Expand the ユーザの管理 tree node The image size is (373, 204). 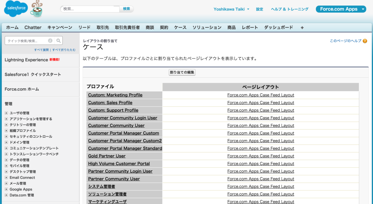(7, 113)
